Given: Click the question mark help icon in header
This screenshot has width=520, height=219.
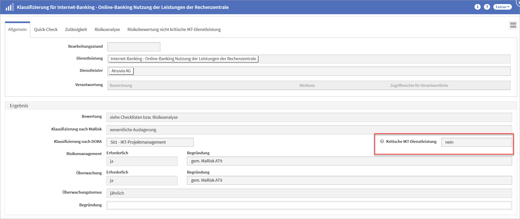Looking at the screenshot, I should click(487, 7).
